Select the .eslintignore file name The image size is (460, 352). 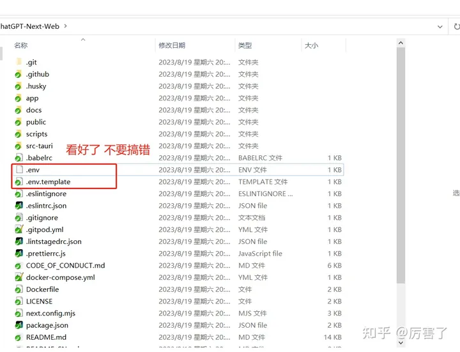pyautogui.click(x=46, y=194)
